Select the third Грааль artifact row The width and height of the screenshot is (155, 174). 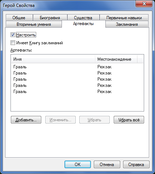(77, 79)
